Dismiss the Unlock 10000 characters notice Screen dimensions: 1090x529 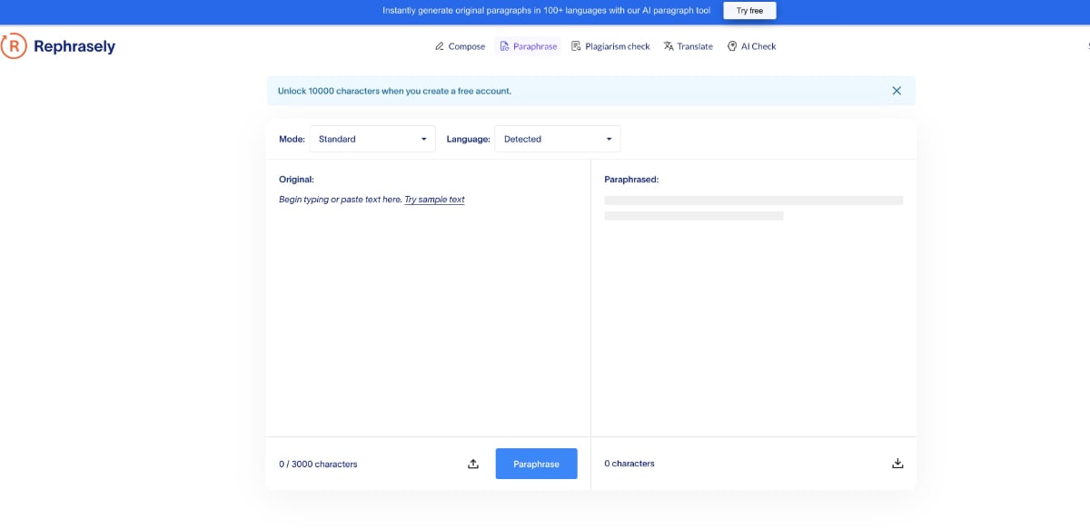point(897,91)
